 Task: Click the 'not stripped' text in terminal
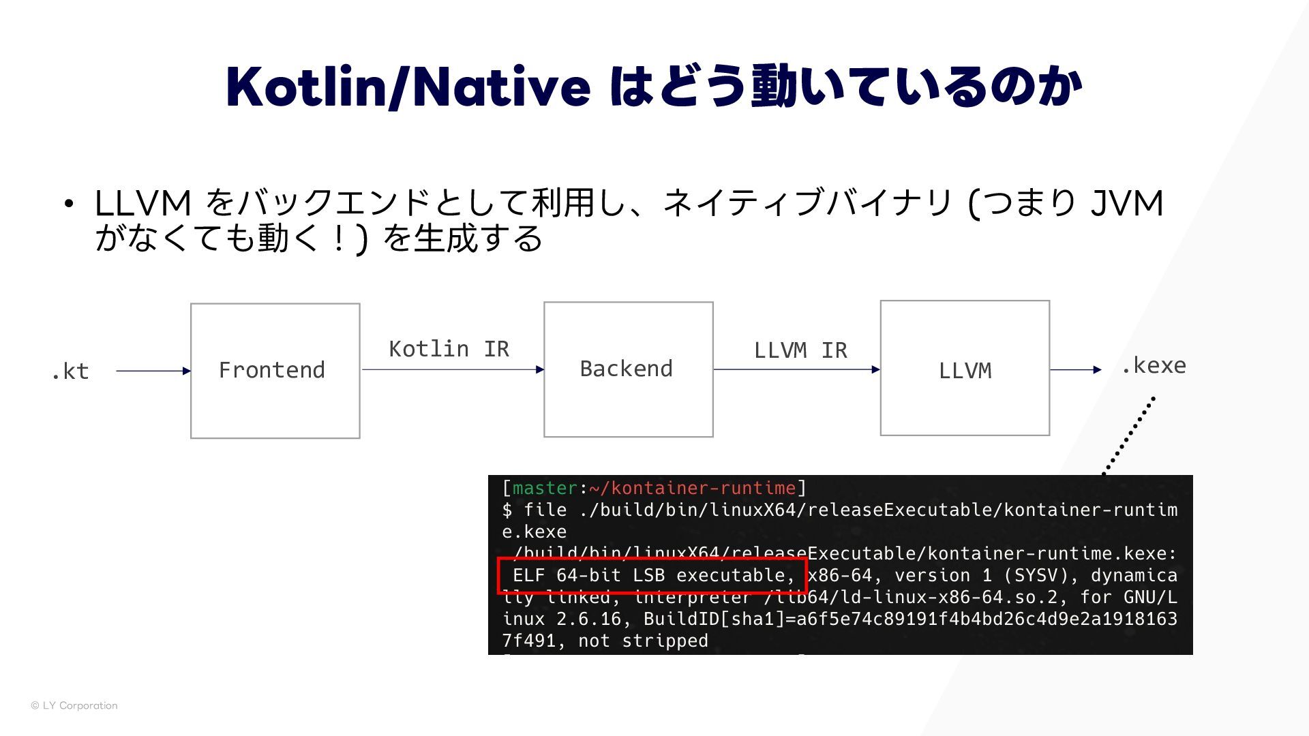pos(643,641)
